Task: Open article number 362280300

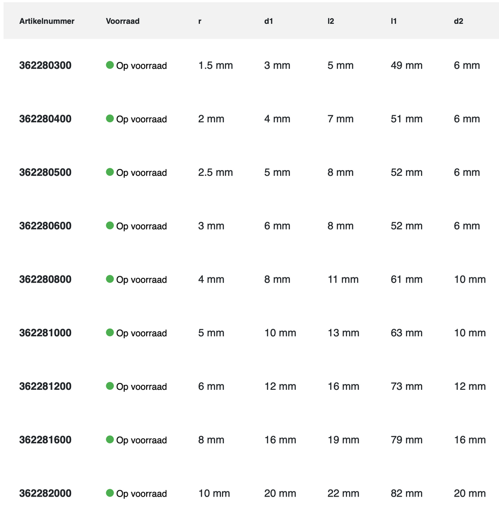Action: click(45, 65)
